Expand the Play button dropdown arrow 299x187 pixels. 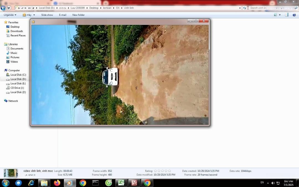[x=34, y=15]
